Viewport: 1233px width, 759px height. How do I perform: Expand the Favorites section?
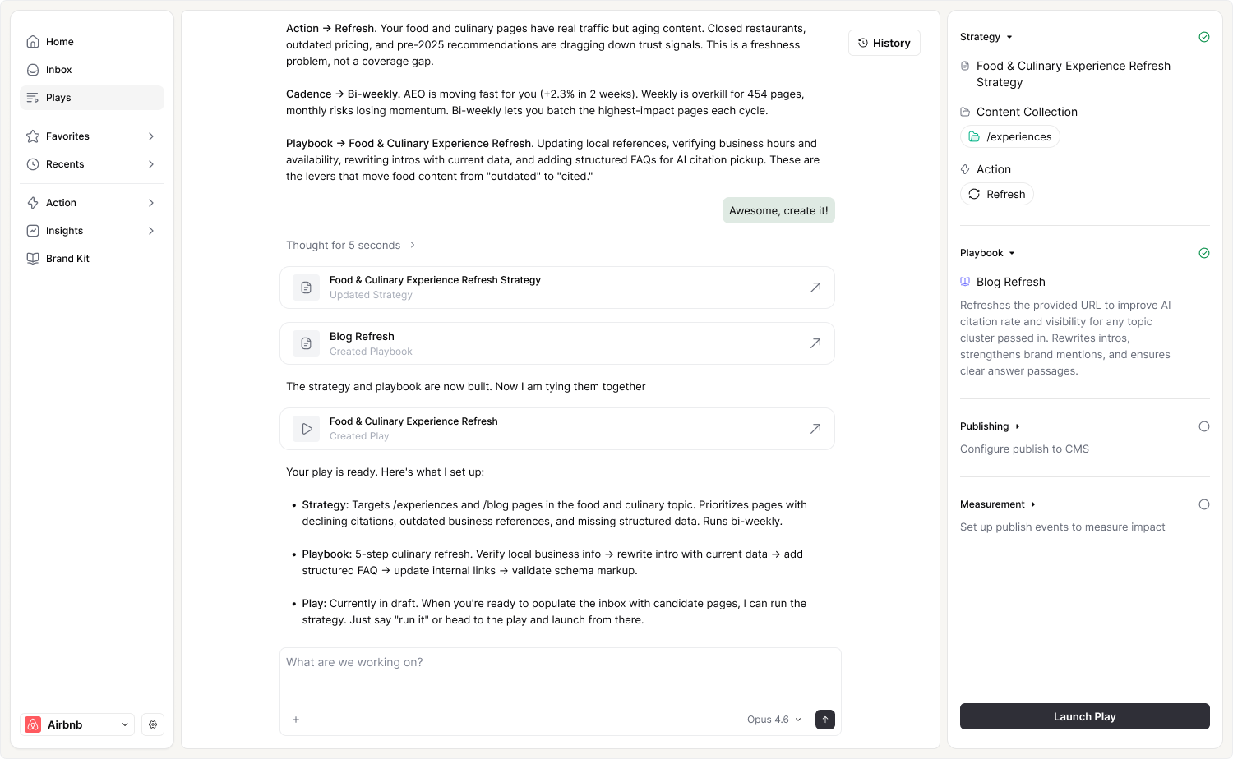(91, 136)
